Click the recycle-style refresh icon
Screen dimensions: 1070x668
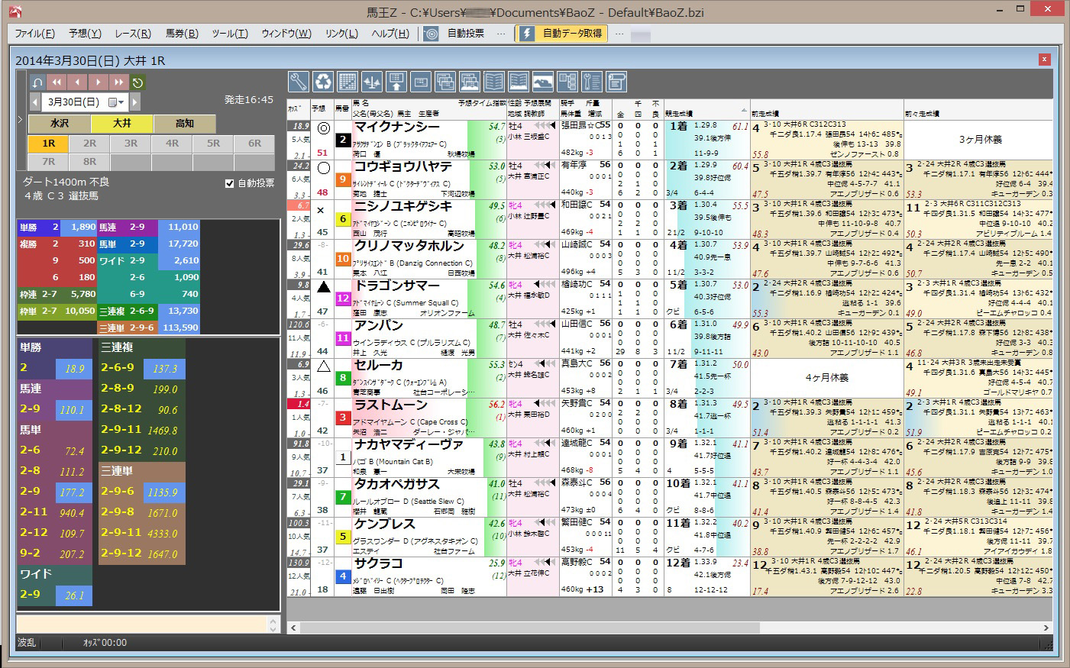click(324, 82)
